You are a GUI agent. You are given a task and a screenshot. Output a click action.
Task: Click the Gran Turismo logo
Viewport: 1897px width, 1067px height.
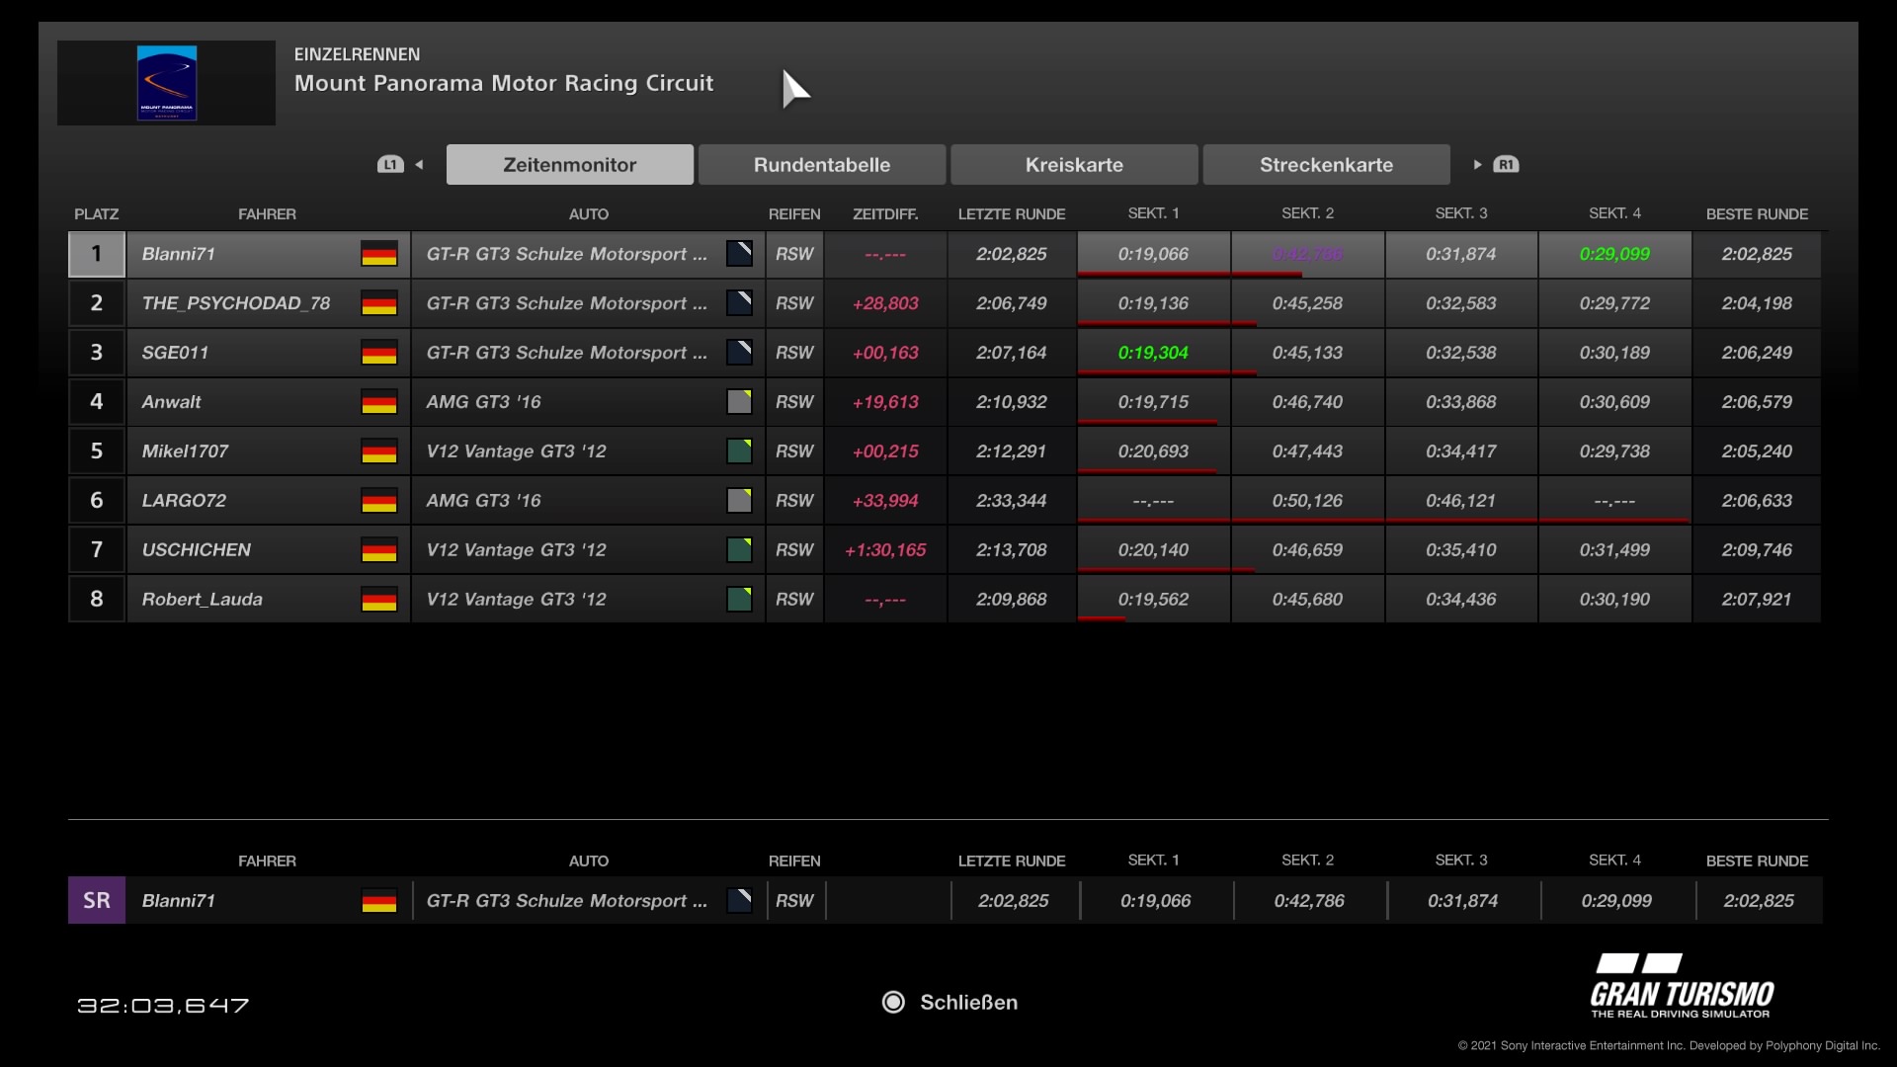point(1682,986)
